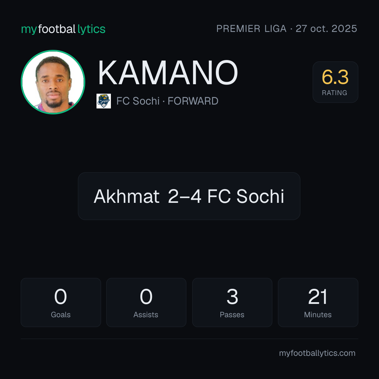Click the FC Sochi team name in the score

point(246,196)
